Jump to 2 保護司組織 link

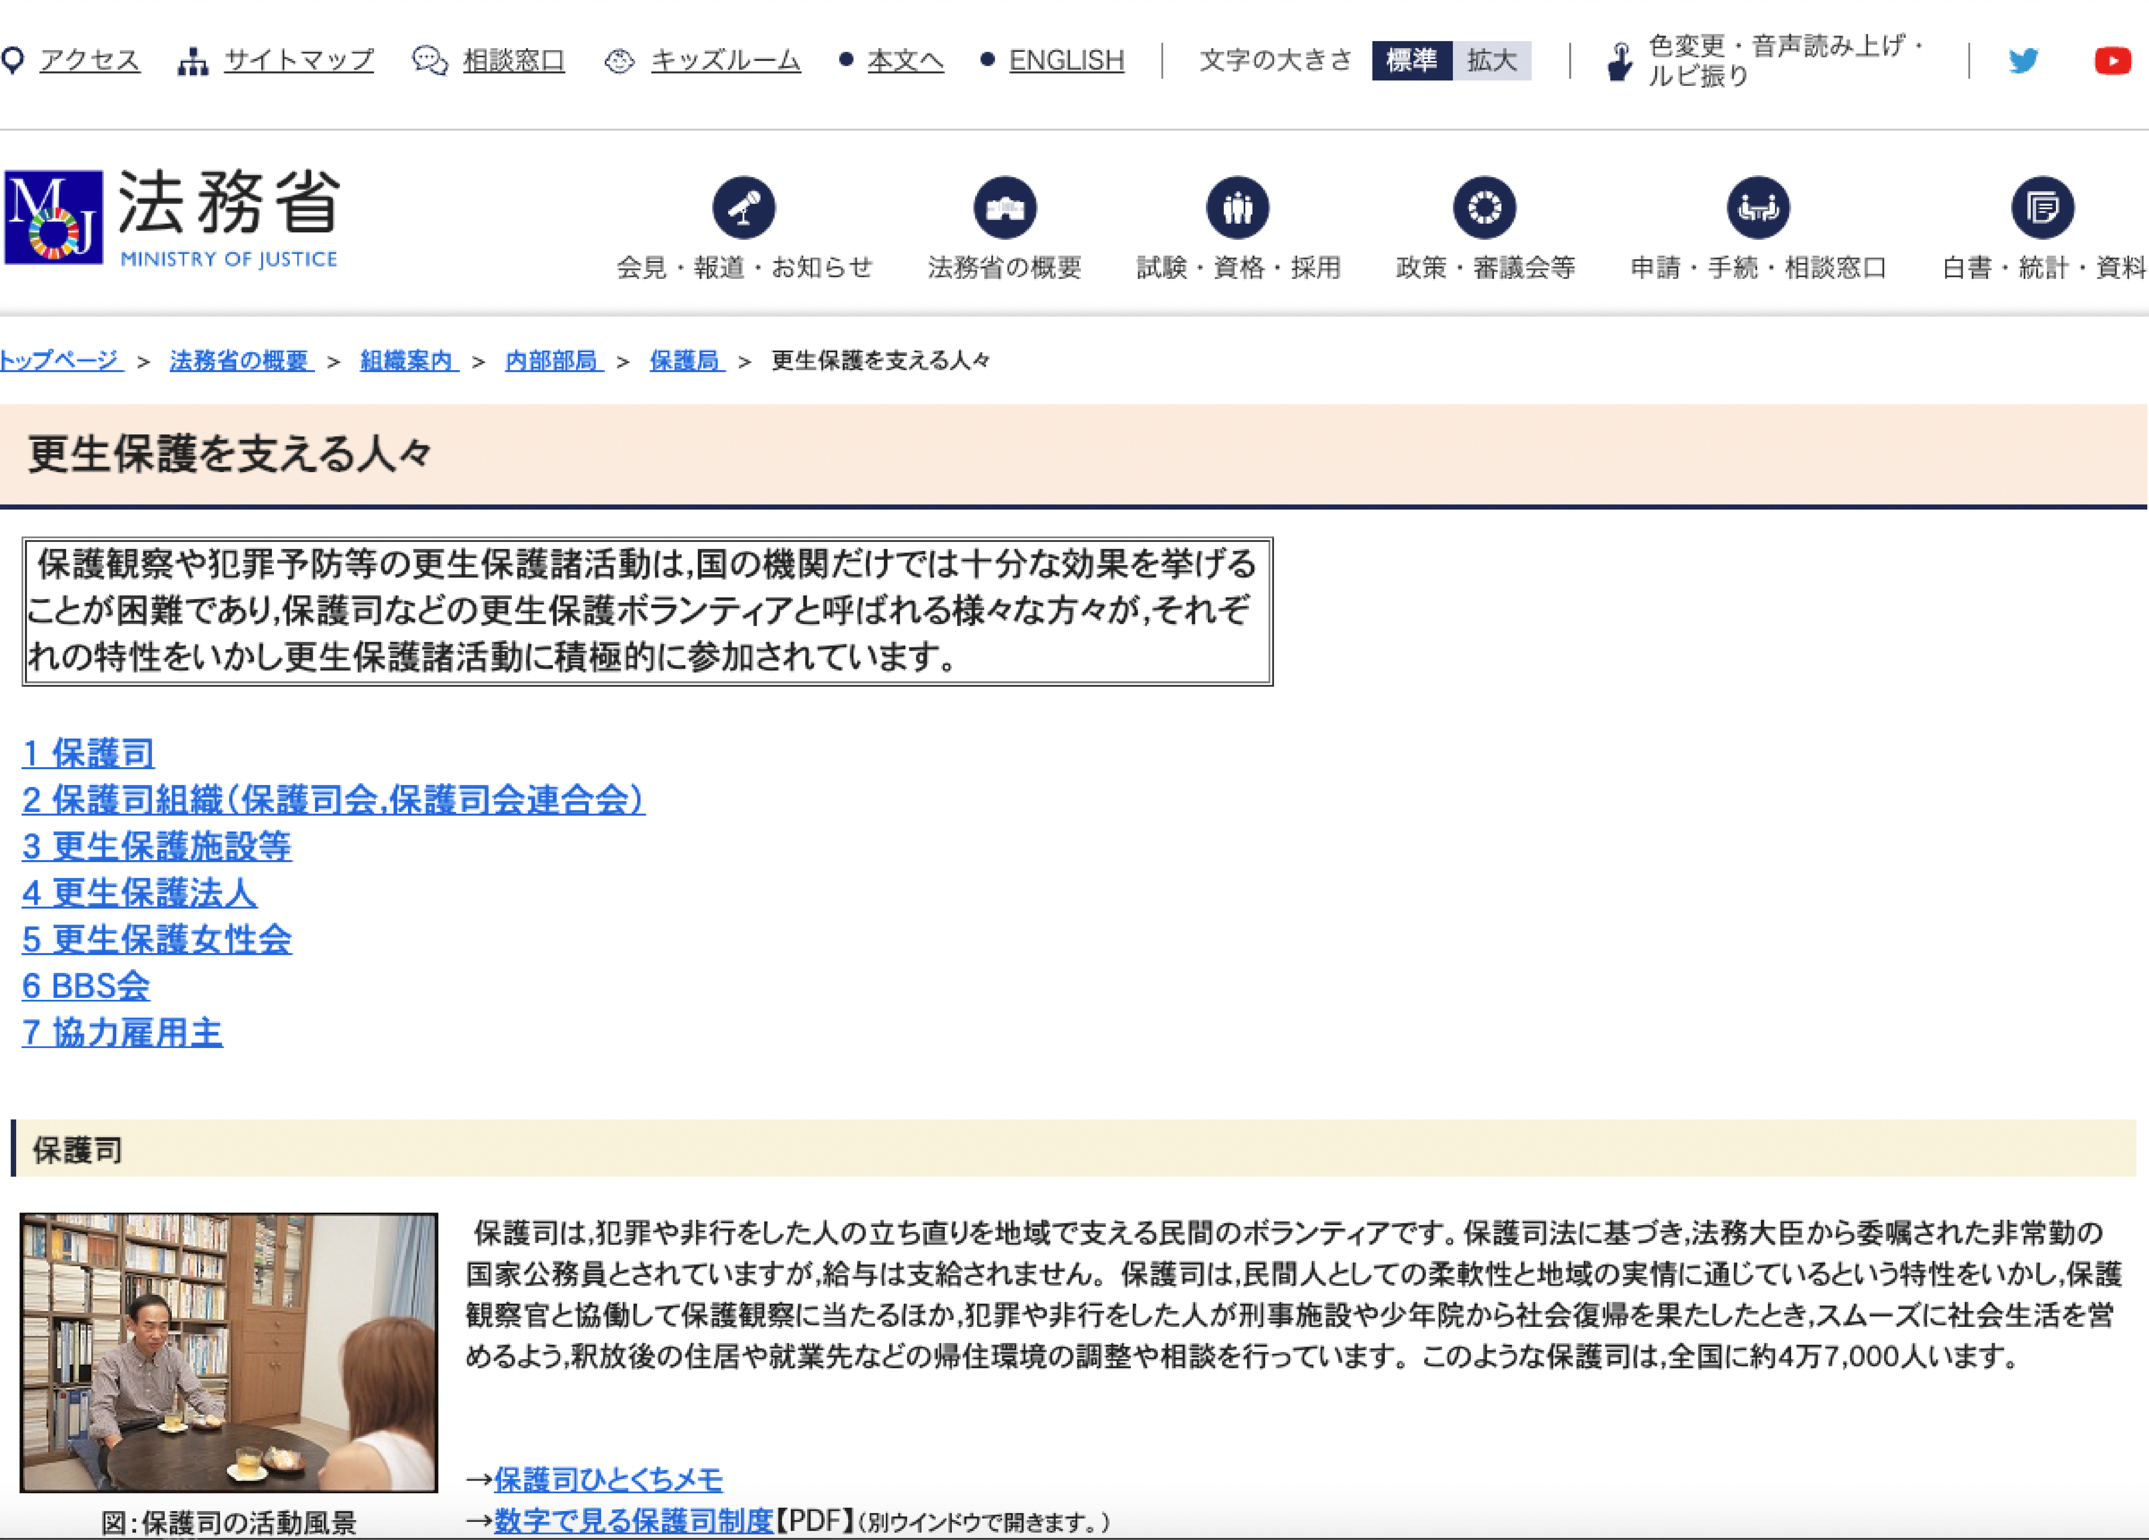tap(333, 800)
